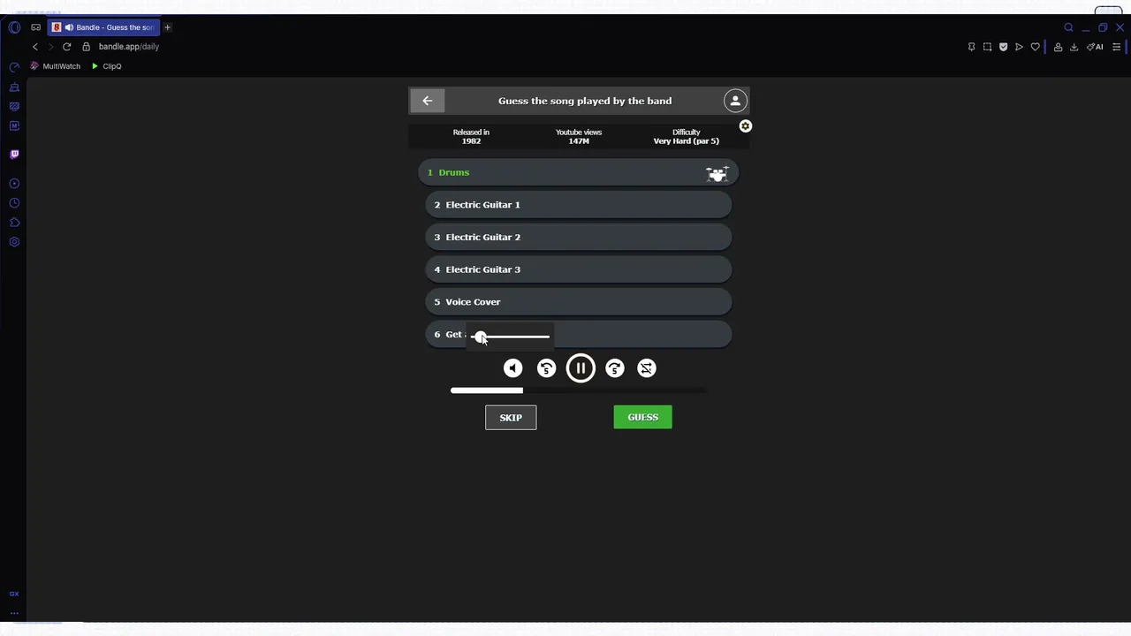
Task: Click the Guess the song heading
Action: (585, 101)
